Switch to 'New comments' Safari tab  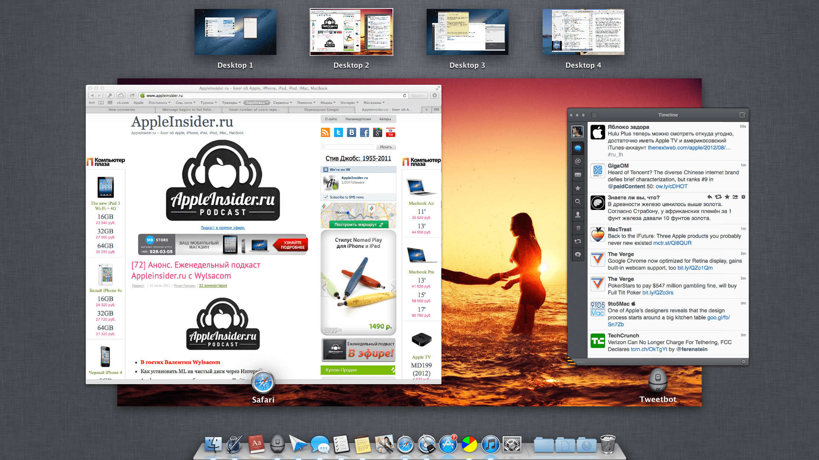click(122, 110)
